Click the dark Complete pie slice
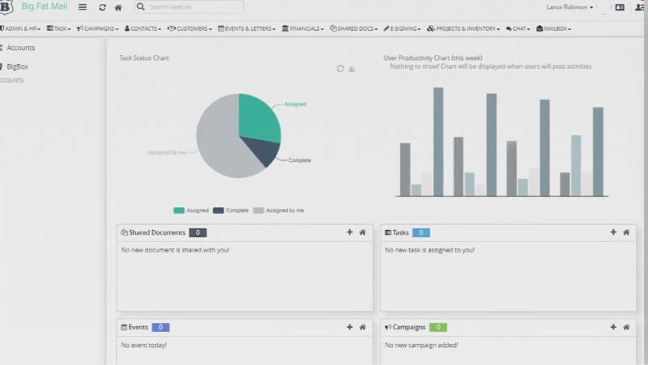 tap(266, 151)
